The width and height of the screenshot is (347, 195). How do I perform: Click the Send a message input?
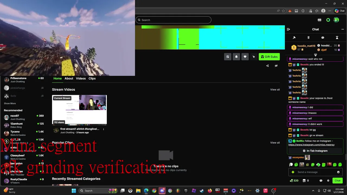click(x=316, y=172)
